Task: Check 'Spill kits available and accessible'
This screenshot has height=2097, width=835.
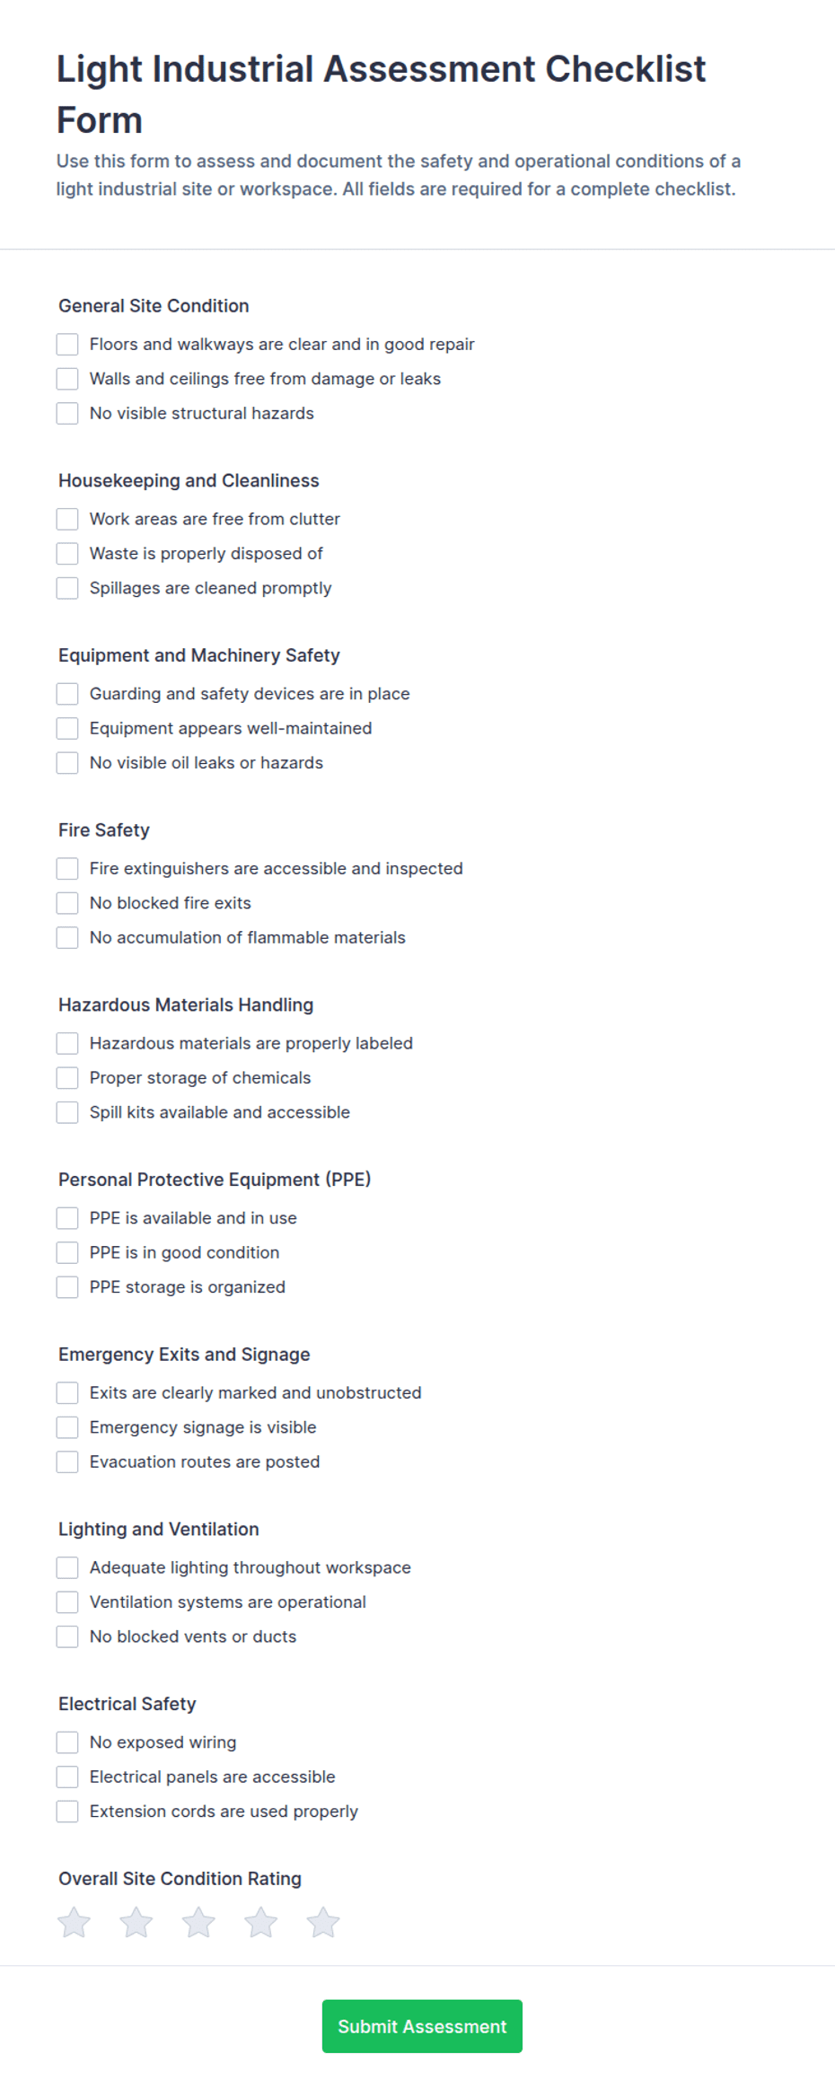Action: coord(67,1112)
